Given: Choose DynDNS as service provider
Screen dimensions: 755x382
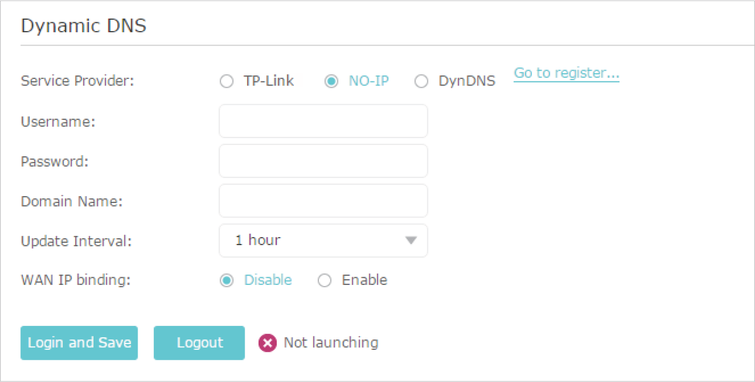Looking at the screenshot, I should click(x=421, y=81).
